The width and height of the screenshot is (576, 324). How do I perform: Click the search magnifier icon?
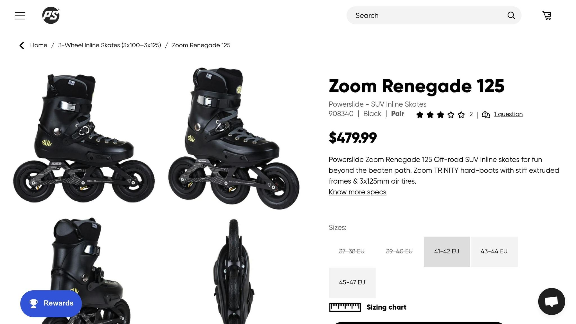click(x=511, y=15)
